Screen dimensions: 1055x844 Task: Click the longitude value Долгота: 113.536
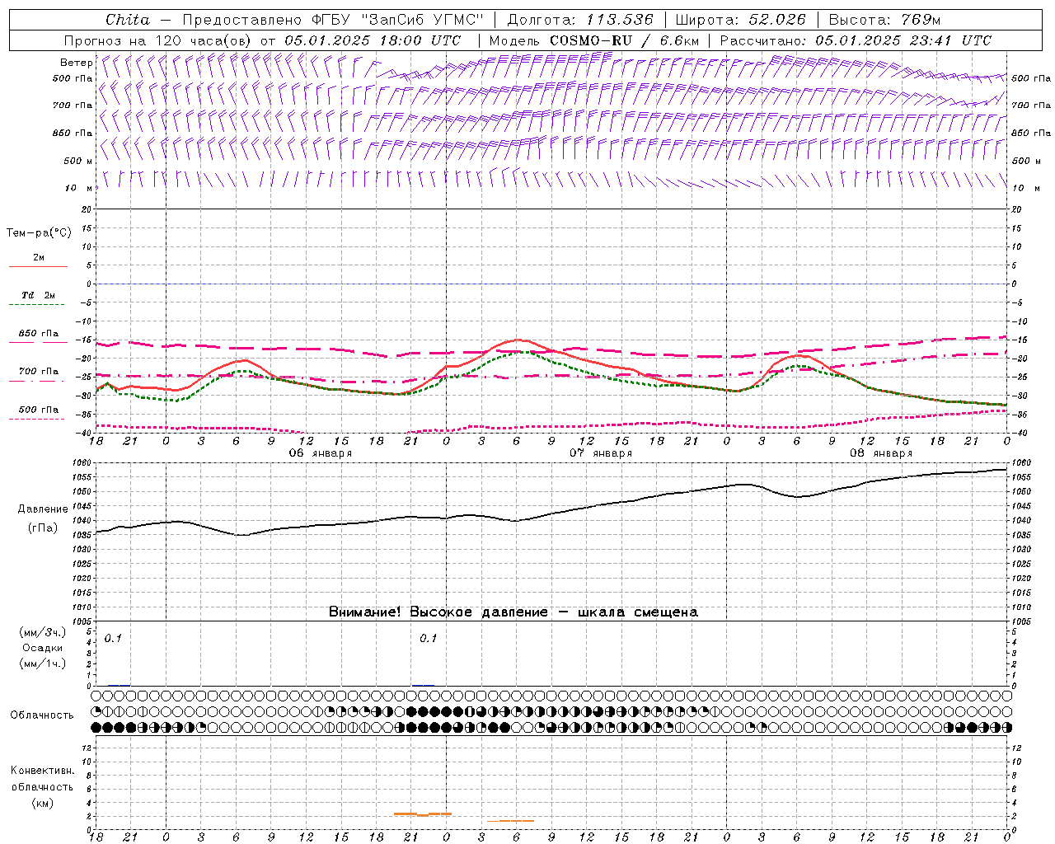580,20
